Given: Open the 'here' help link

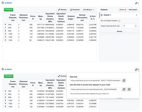Looking at the screenshot, I should pos(108,94).
